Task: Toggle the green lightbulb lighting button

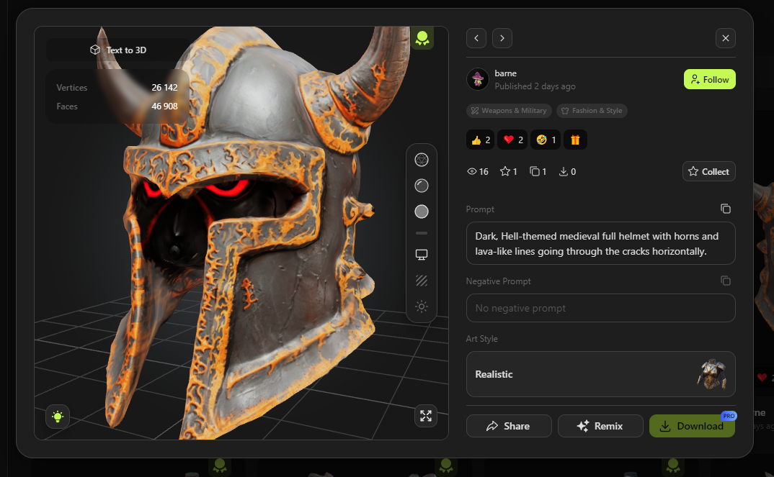Action: [58, 417]
